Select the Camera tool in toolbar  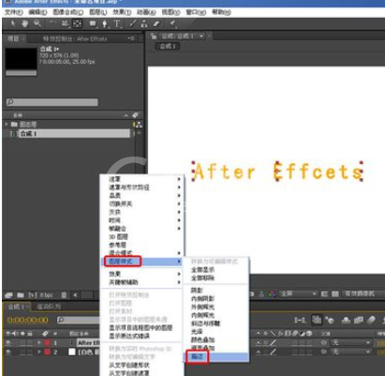click(65, 23)
